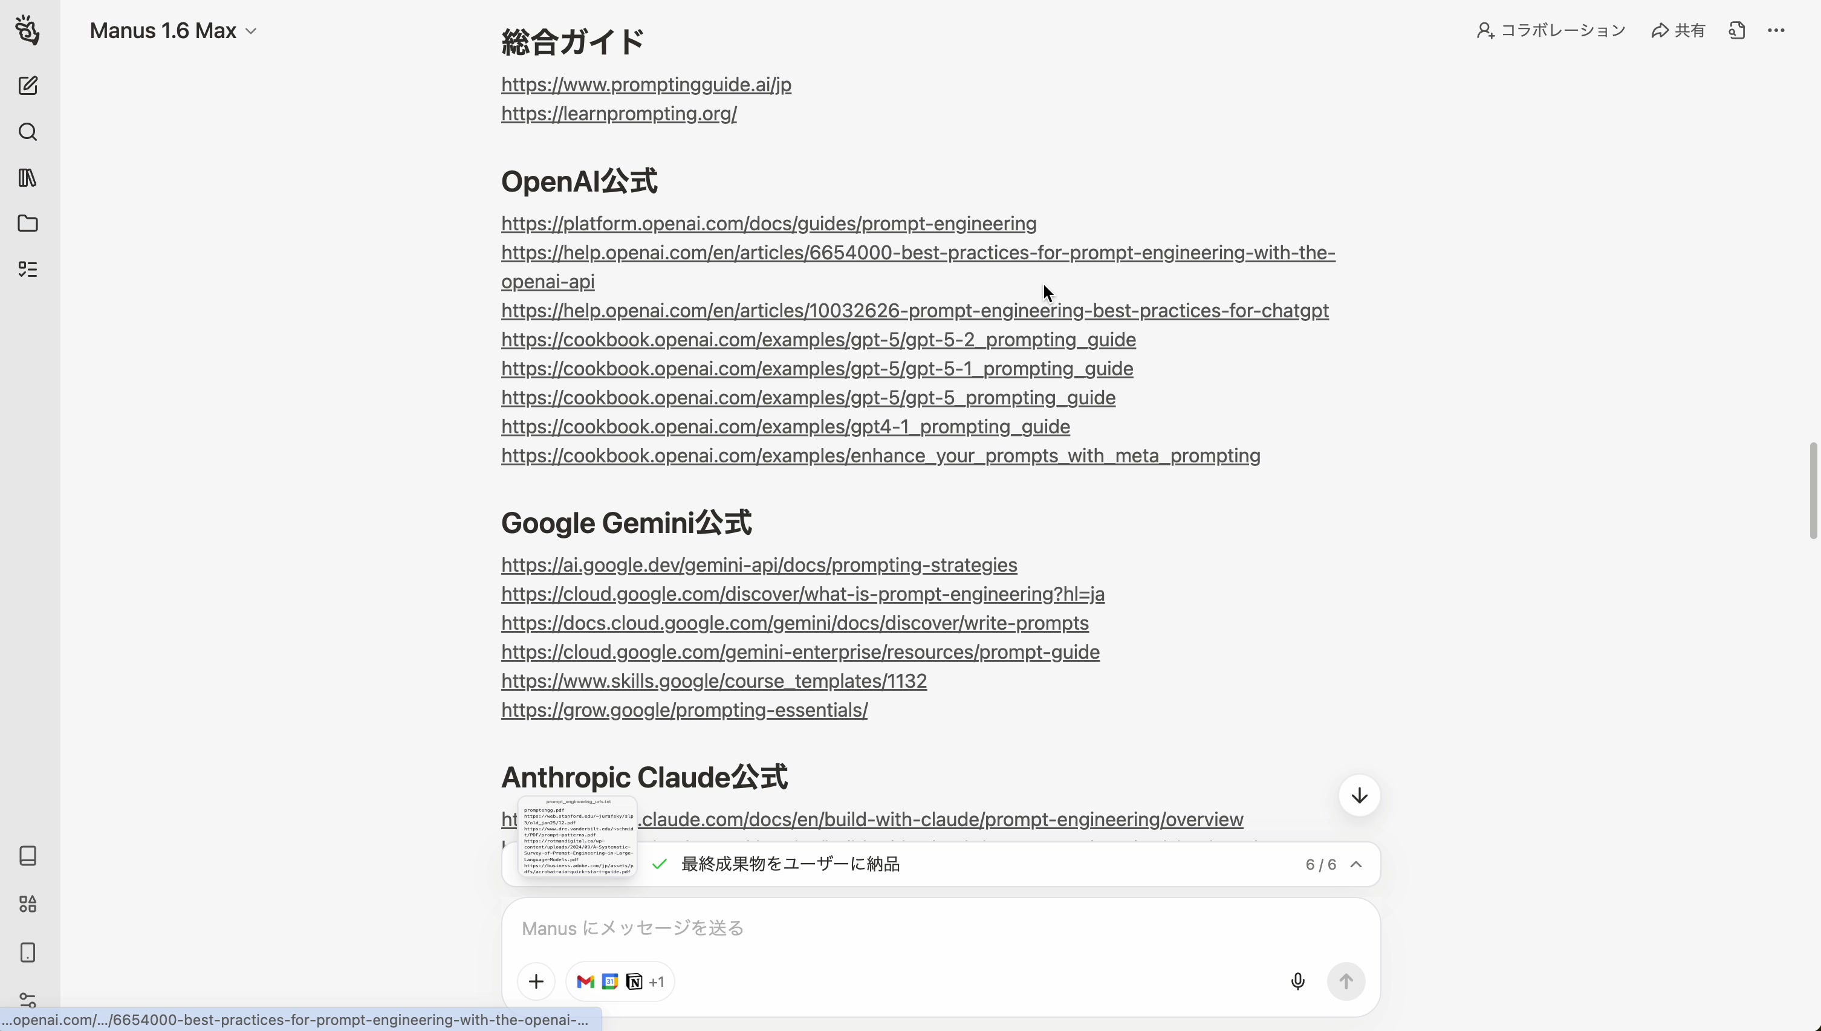The height and width of the screenshot is (1031, 1821).
Task: Click the plus icon to attach files
Action: [536, 981]
